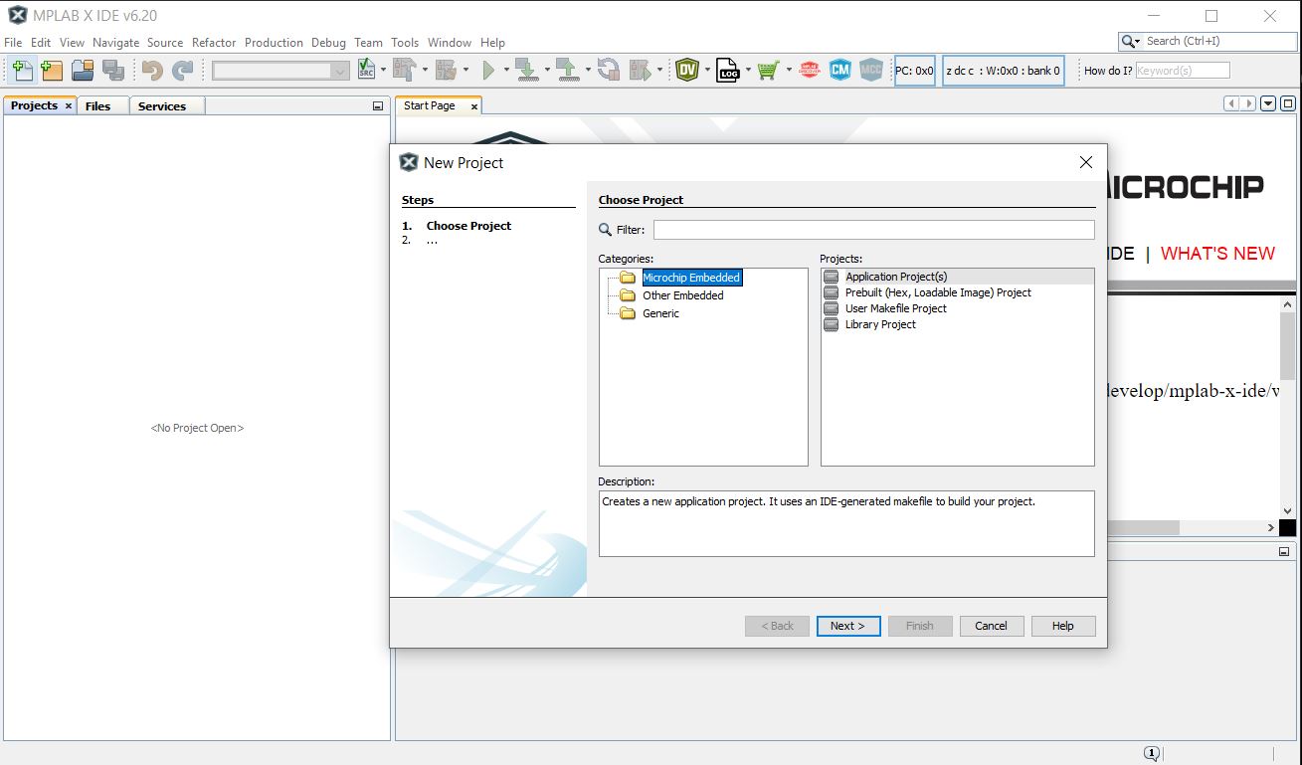Switch to the Files tab
1302x765 pixels.
(97, 105)
